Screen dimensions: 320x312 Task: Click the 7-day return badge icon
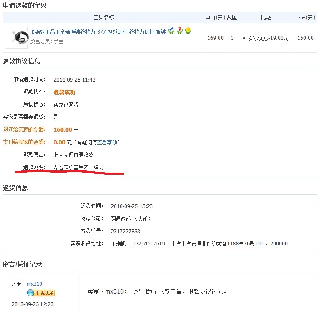click(180, 31)
